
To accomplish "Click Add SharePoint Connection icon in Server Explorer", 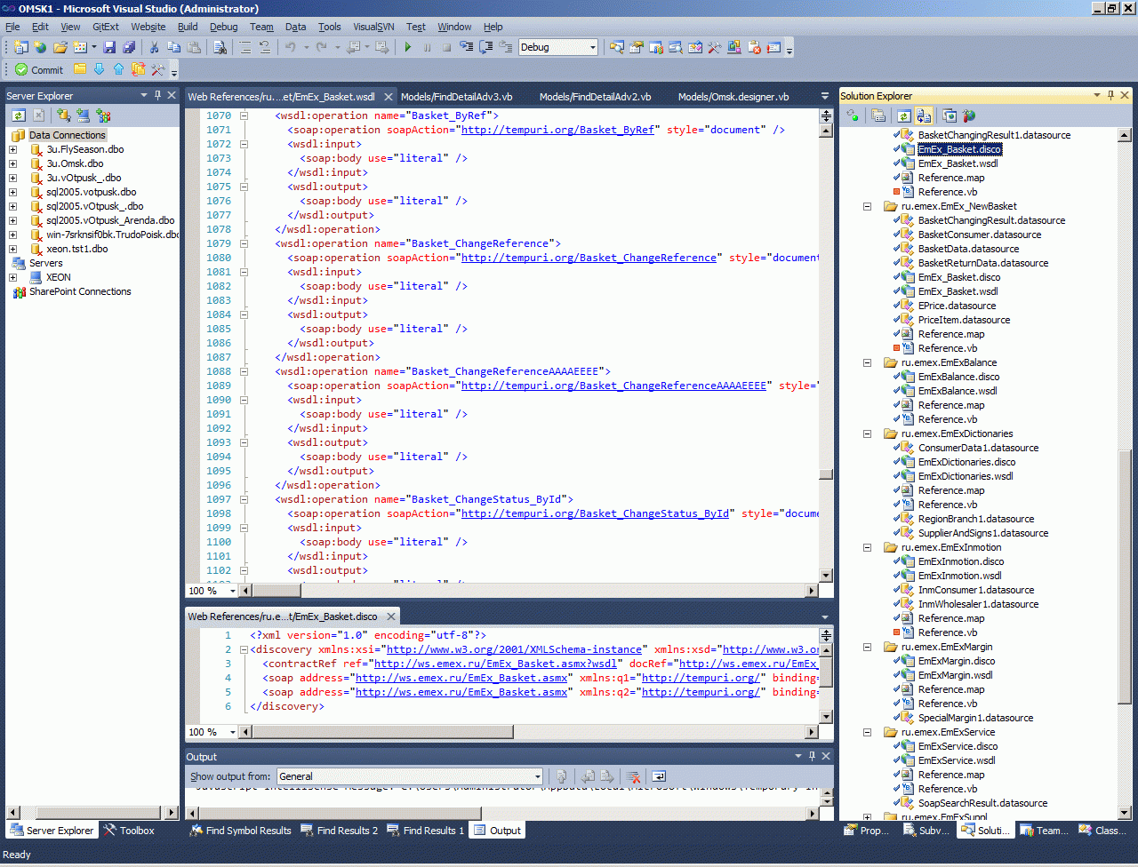I will click(x=103, y=115).
